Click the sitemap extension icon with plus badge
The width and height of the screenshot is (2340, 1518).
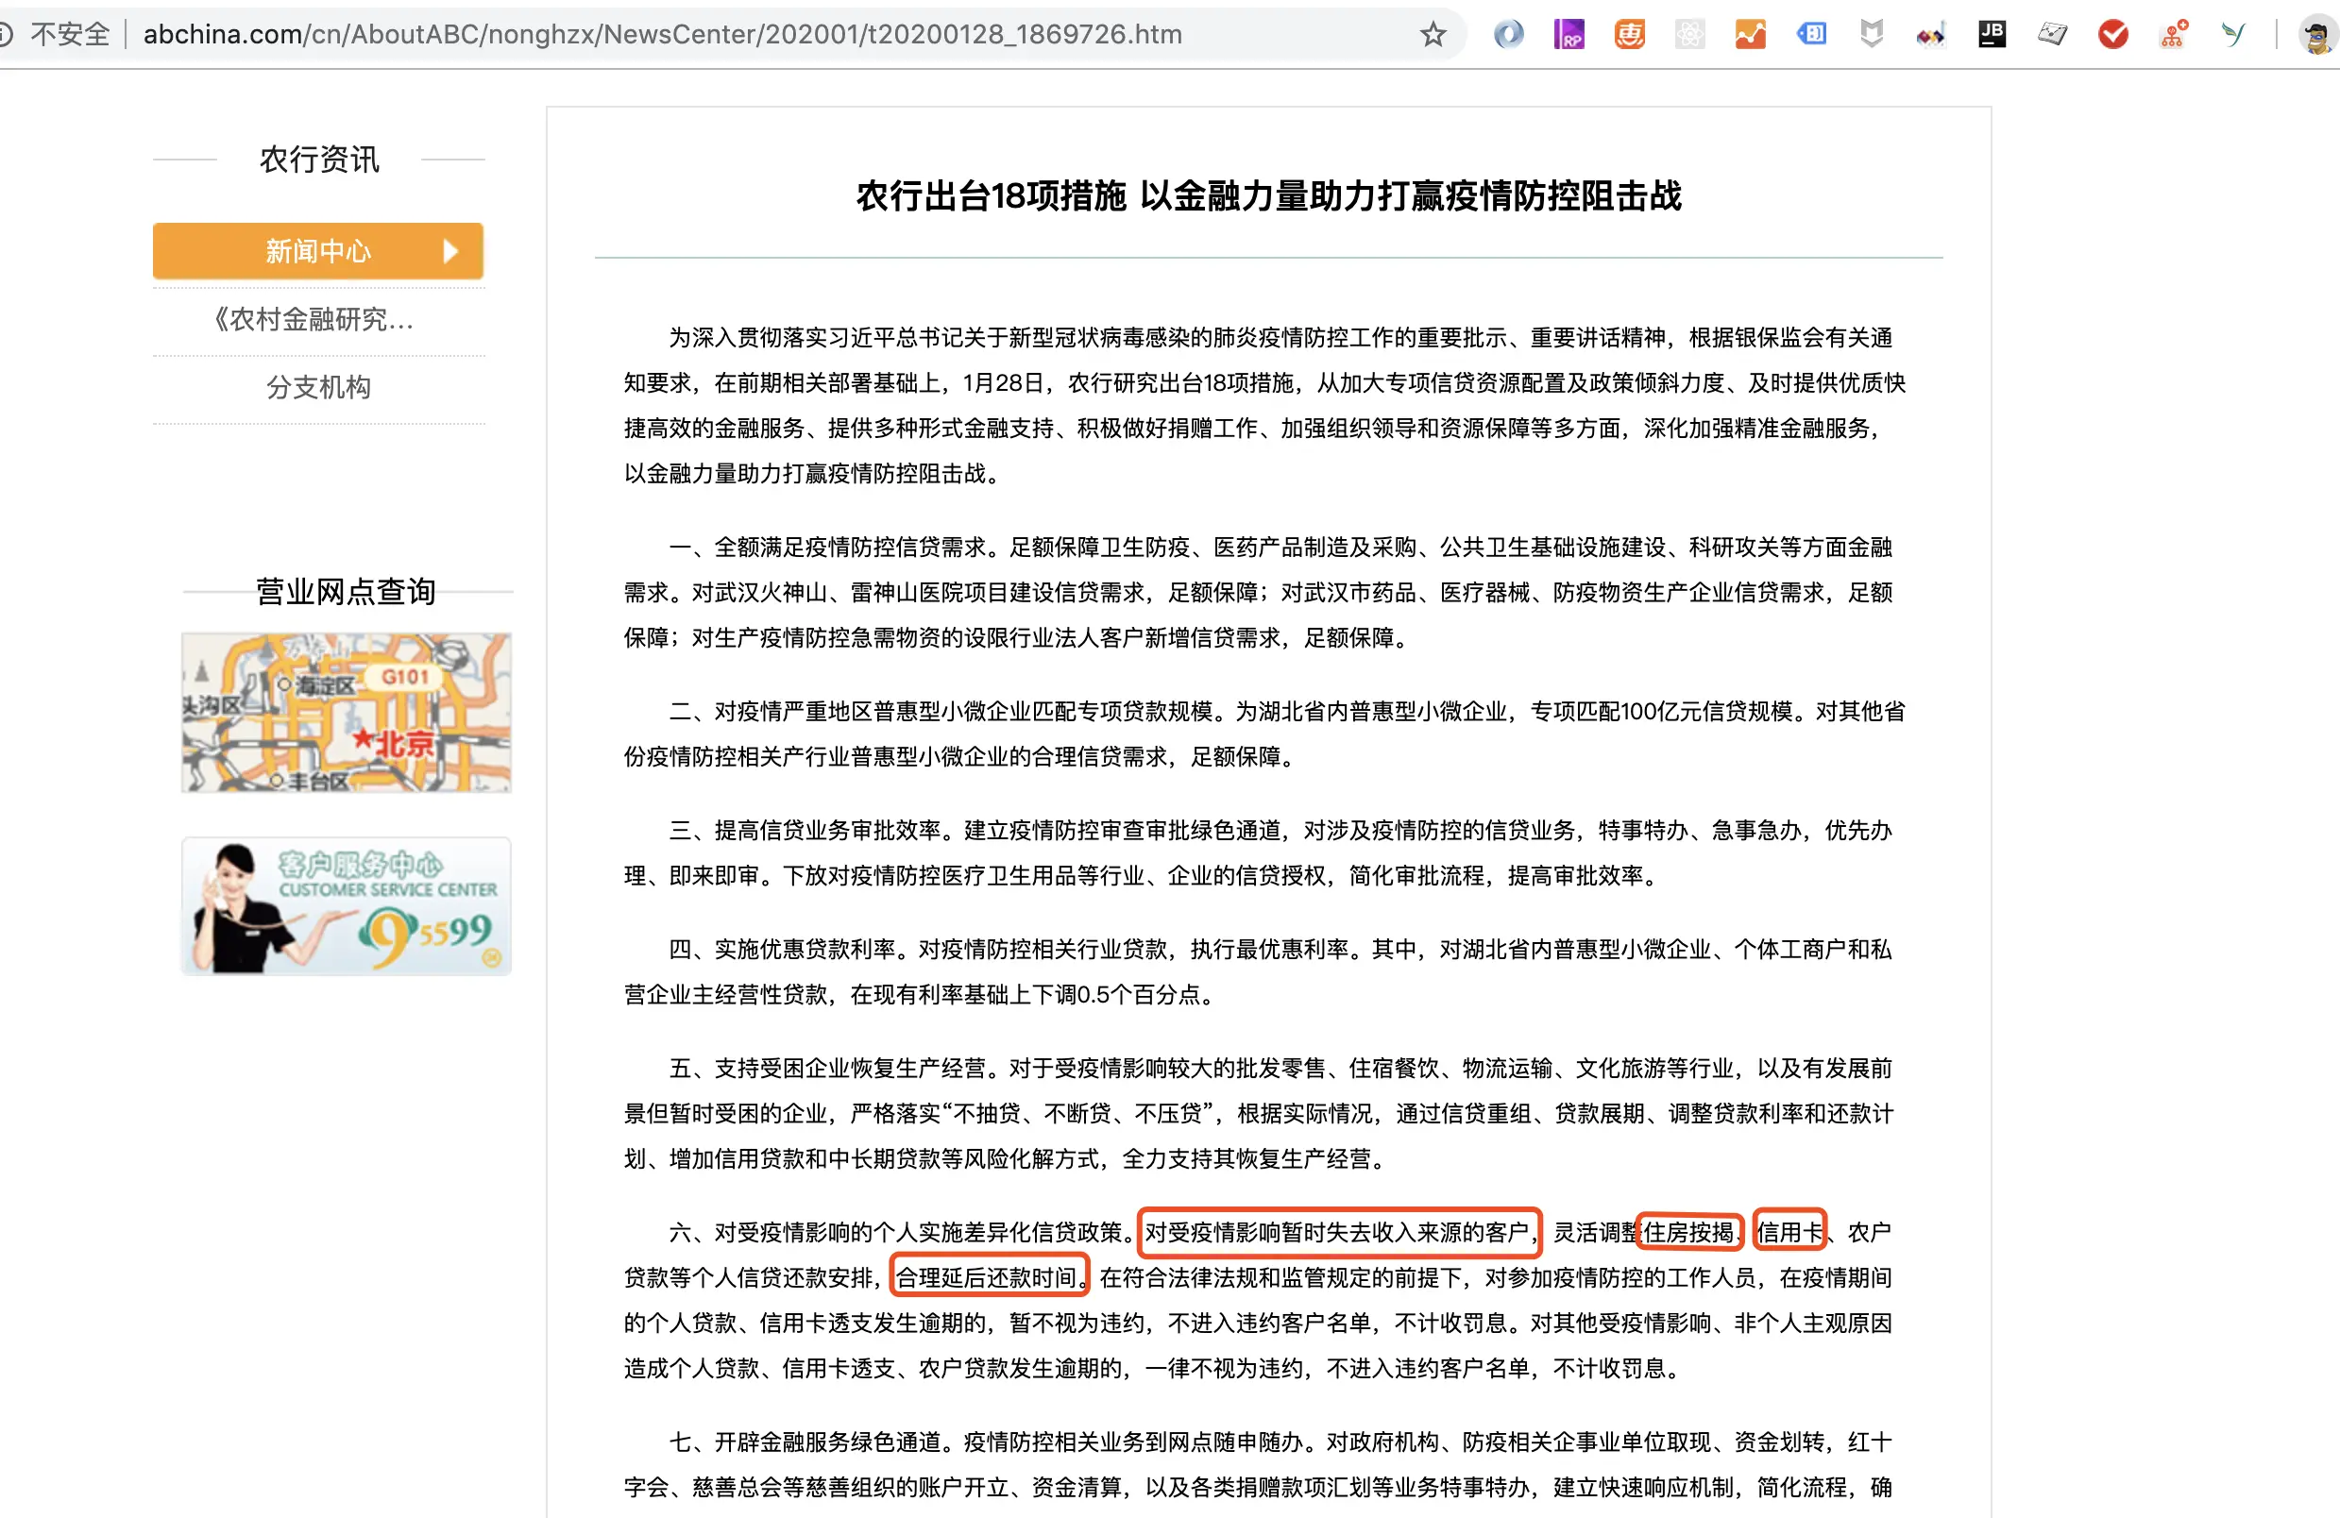(x=2173, y=34)
